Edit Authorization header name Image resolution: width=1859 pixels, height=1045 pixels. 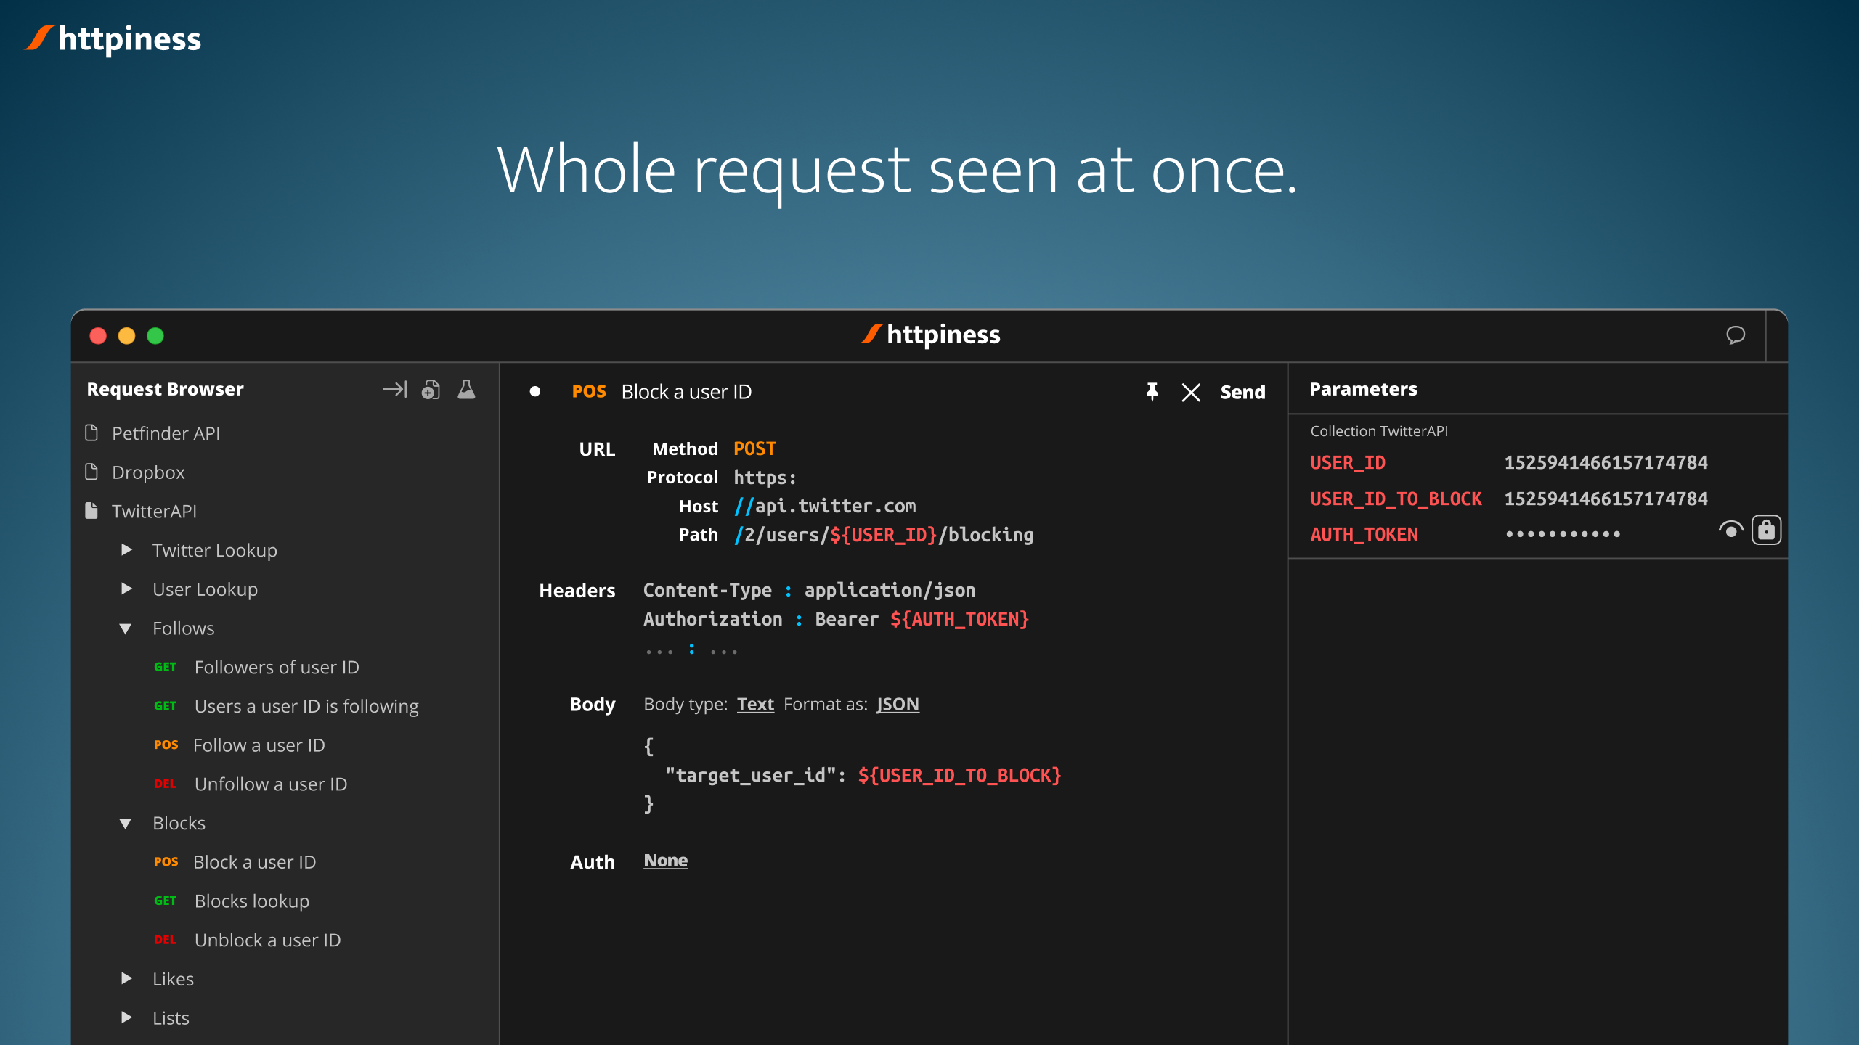712,619
